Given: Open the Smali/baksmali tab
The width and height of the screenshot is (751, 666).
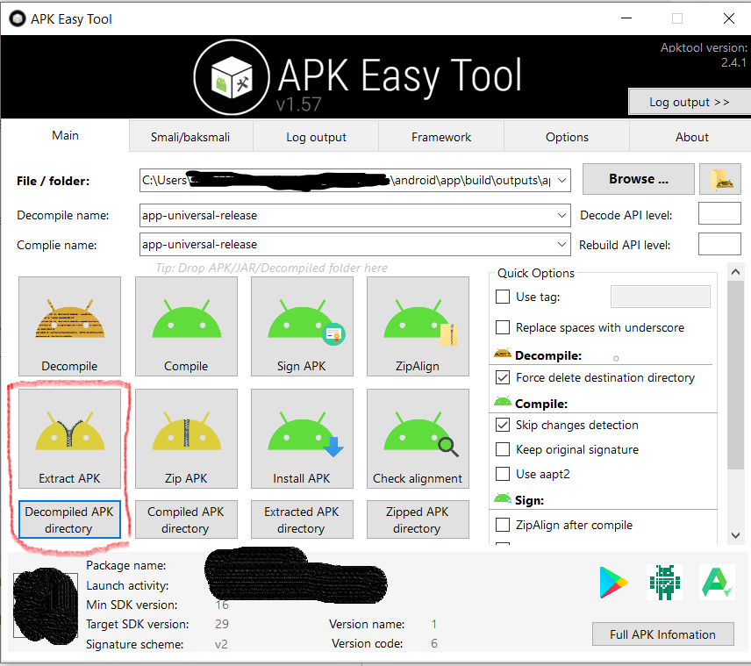Looking at the screenshot, I should click(190, 137).
